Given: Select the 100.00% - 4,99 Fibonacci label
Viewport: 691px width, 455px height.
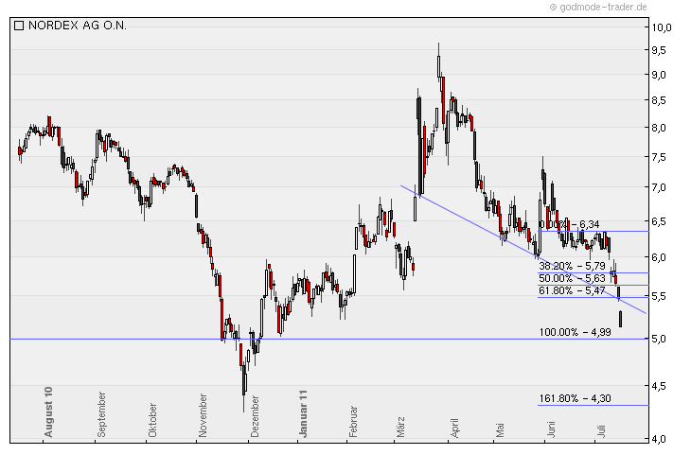Looking at the screenshot, I should pyautogui.click(x=576, y=332).
